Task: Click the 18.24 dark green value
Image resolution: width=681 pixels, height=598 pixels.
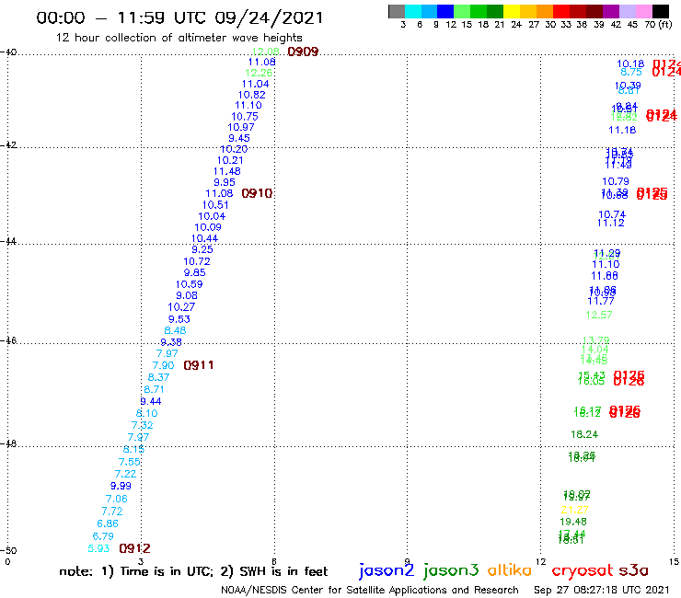Action: pyautogui.click(x=584, y=435)
